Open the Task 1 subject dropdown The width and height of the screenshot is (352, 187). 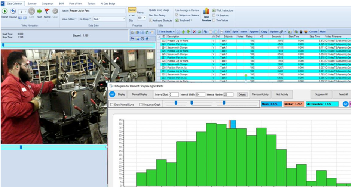coord(109,19)
